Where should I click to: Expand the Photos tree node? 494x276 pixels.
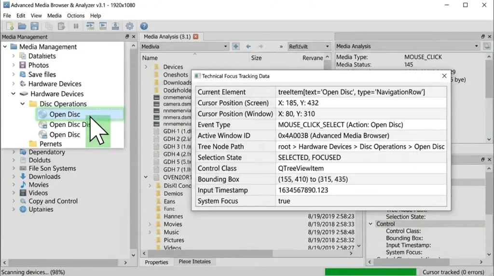point(14,65)
